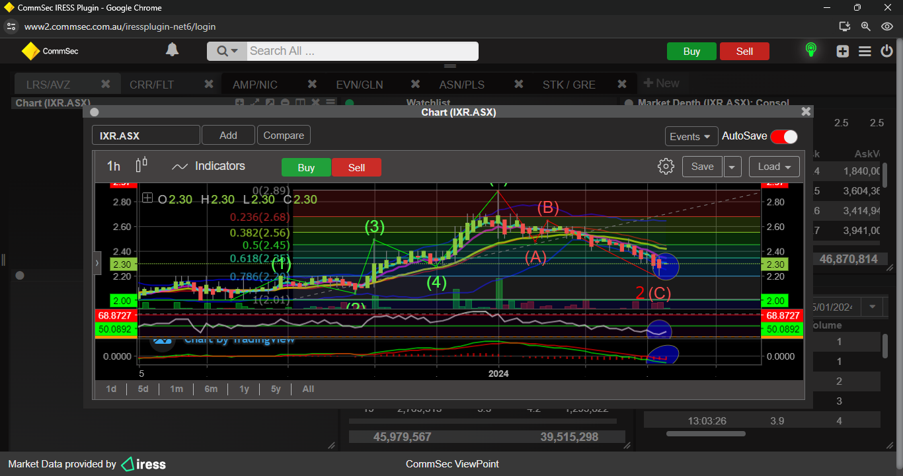Screen dimensions: 903x476
Task: Switch to the LRS/AVZ tab
Action: point(48,85)
